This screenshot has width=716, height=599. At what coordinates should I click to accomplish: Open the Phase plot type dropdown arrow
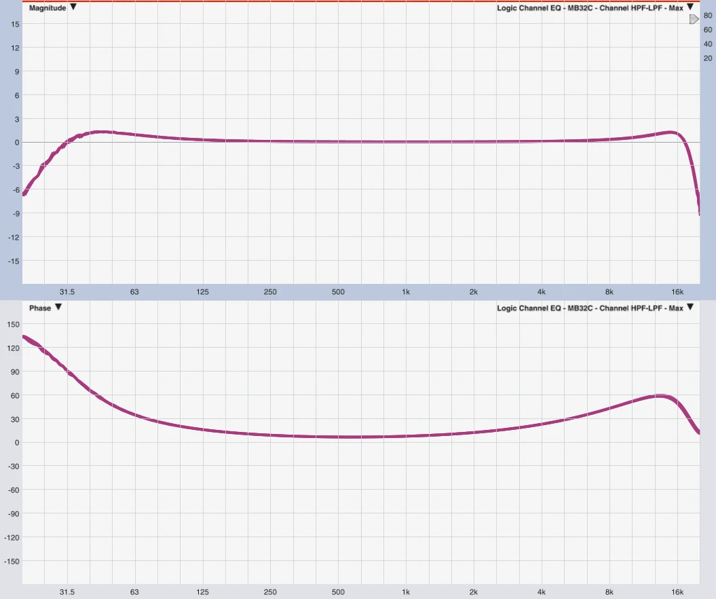coord(58,308)
